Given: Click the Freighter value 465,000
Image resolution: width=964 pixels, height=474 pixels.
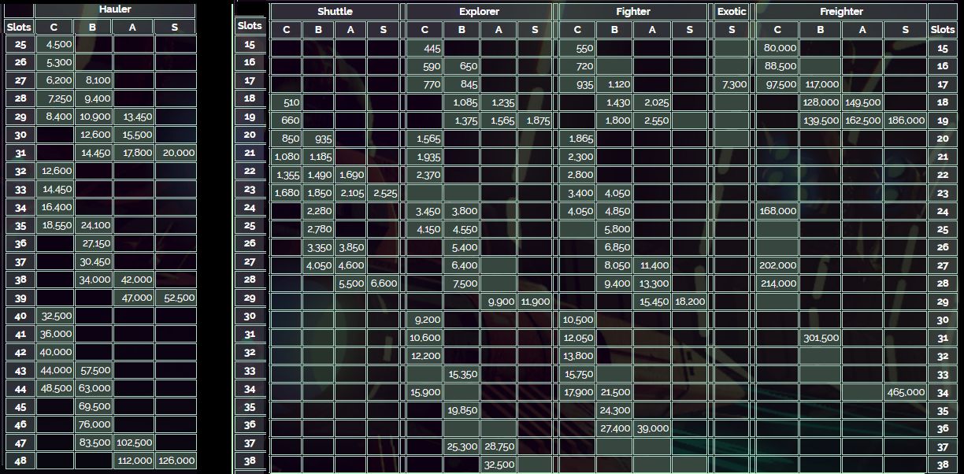Looking at the screenshot, I should tap(905, 392).
